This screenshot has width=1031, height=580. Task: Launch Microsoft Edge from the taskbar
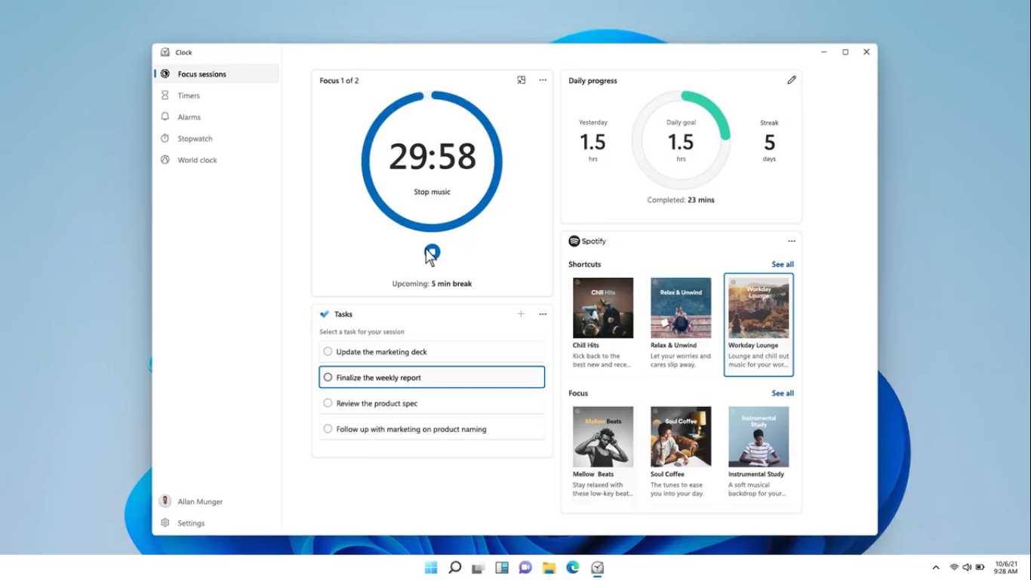[572, 567]
